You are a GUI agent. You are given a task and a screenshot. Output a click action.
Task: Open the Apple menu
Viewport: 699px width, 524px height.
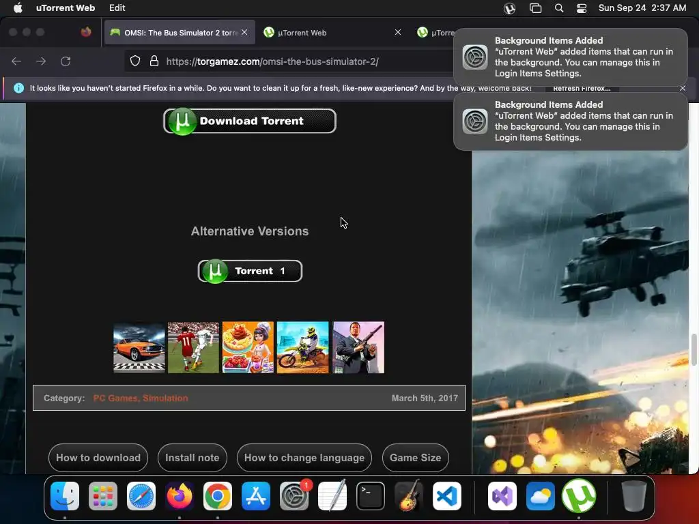coord(18,8)
